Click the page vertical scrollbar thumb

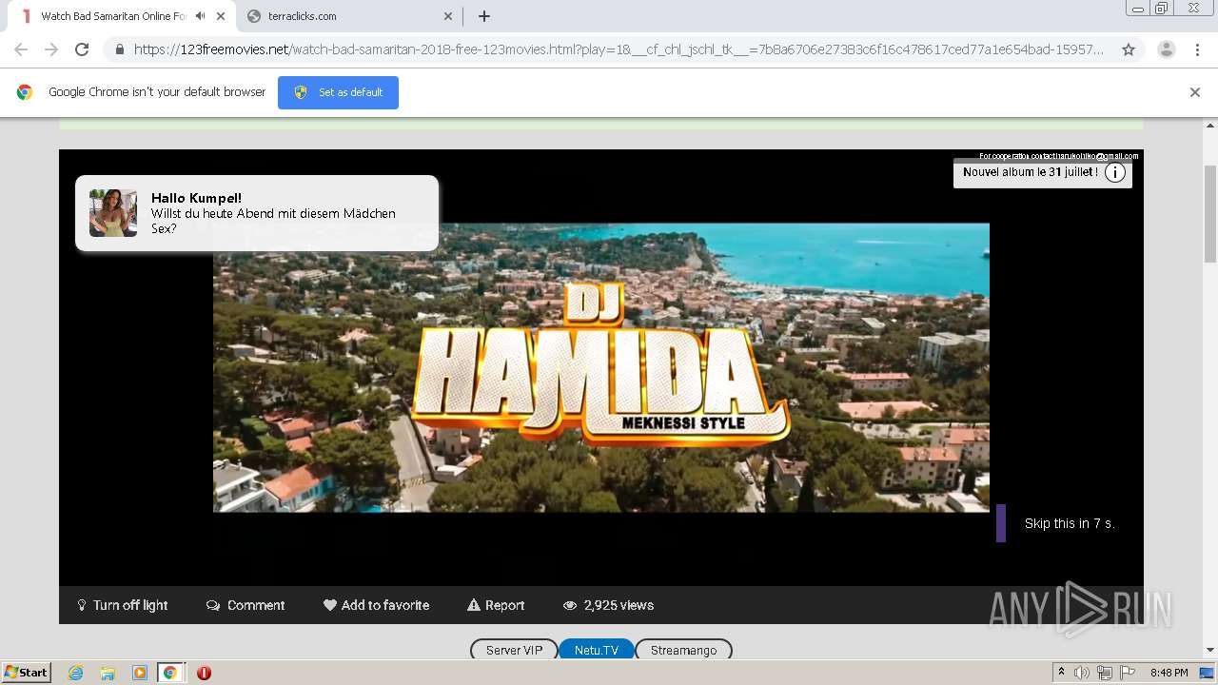coord(1210,214)
